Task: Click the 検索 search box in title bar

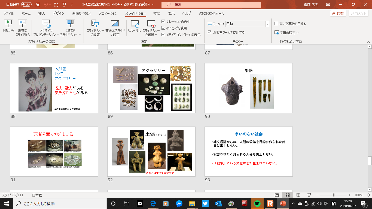Action: pos(211,5)
